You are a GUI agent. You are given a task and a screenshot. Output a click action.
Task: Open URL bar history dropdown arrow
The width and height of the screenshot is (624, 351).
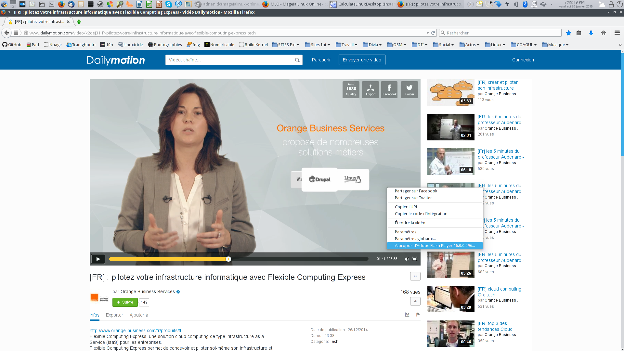(428, 33)
